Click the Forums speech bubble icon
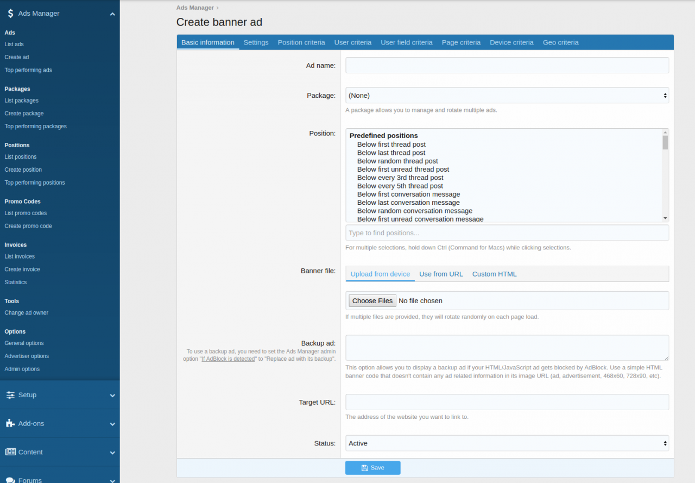 (11, 480)
